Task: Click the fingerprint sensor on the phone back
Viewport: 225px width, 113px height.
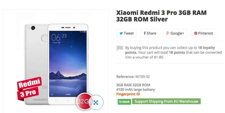Action: (x=45, y=38)
